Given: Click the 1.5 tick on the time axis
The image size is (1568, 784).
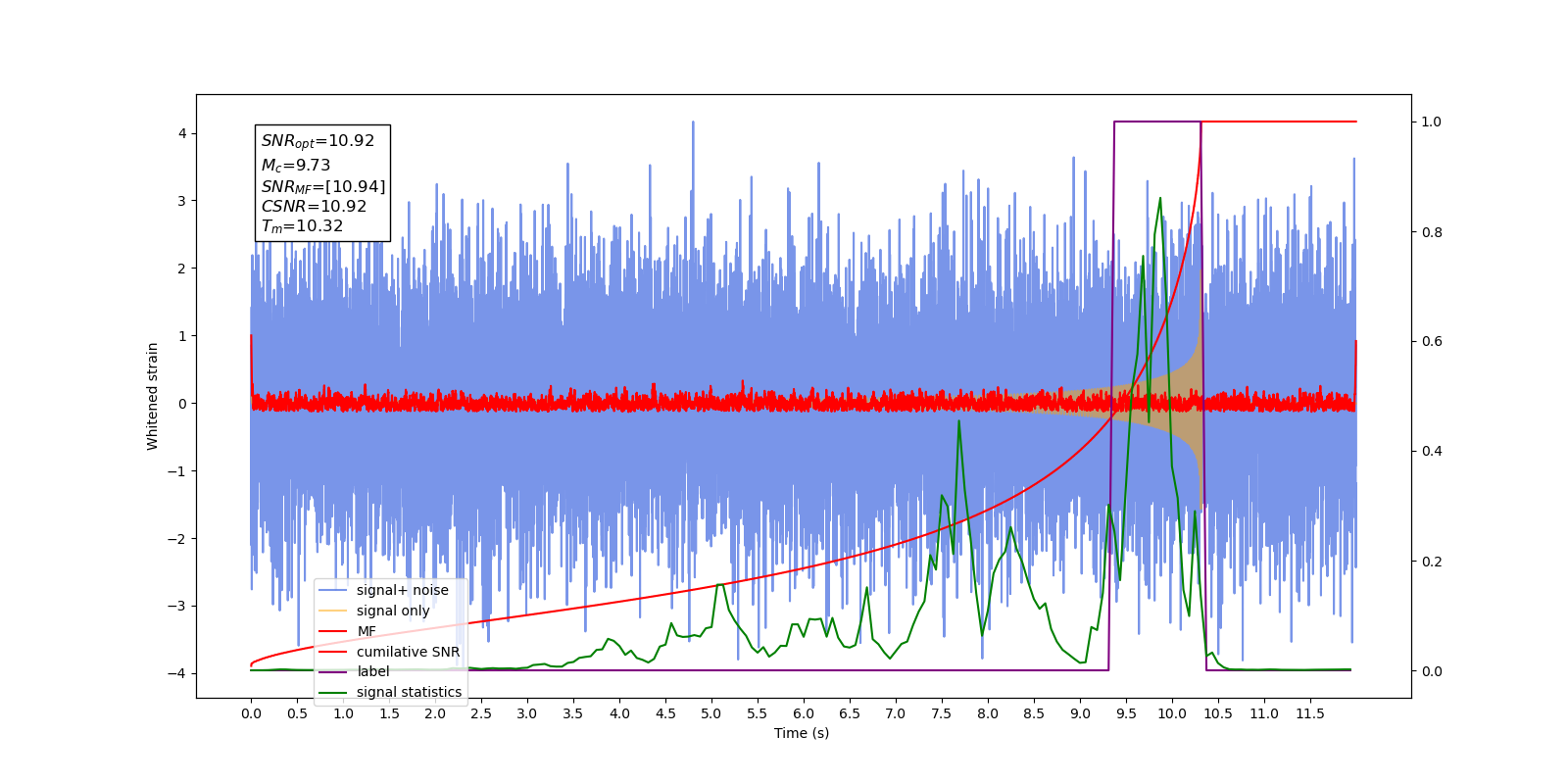Looking at the screenshot, I should (x=389, y=713).
